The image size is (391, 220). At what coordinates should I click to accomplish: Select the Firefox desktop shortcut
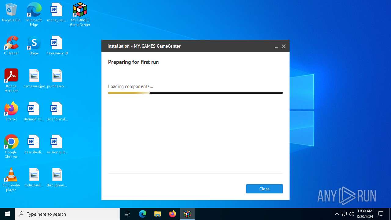pyautogui.click(x=11, y=112)
